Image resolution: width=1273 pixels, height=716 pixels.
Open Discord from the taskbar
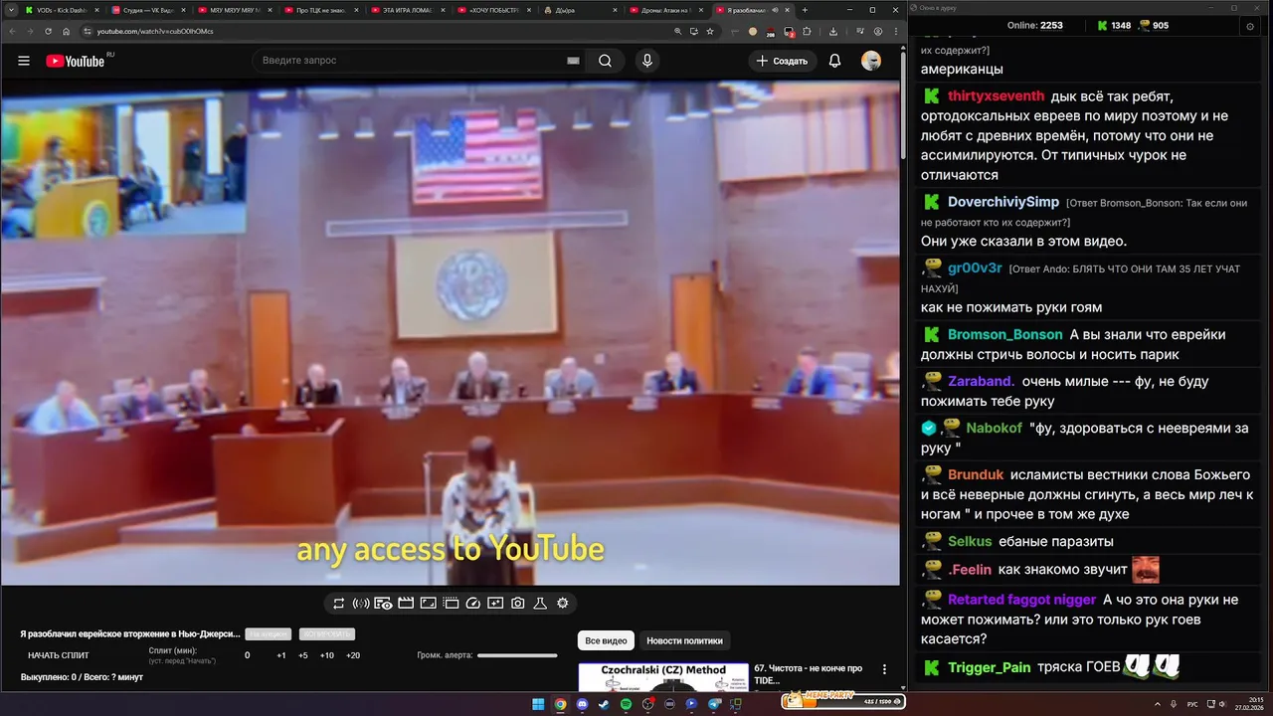[582, 704]
